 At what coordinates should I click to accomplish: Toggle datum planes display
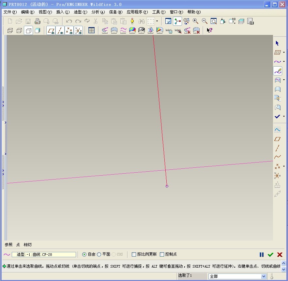[x=51, y=30]
